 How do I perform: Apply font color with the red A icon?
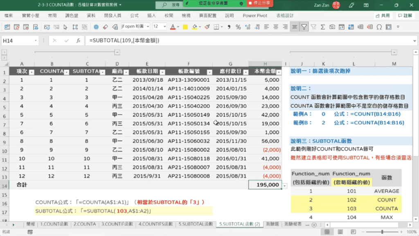[173, 27]
